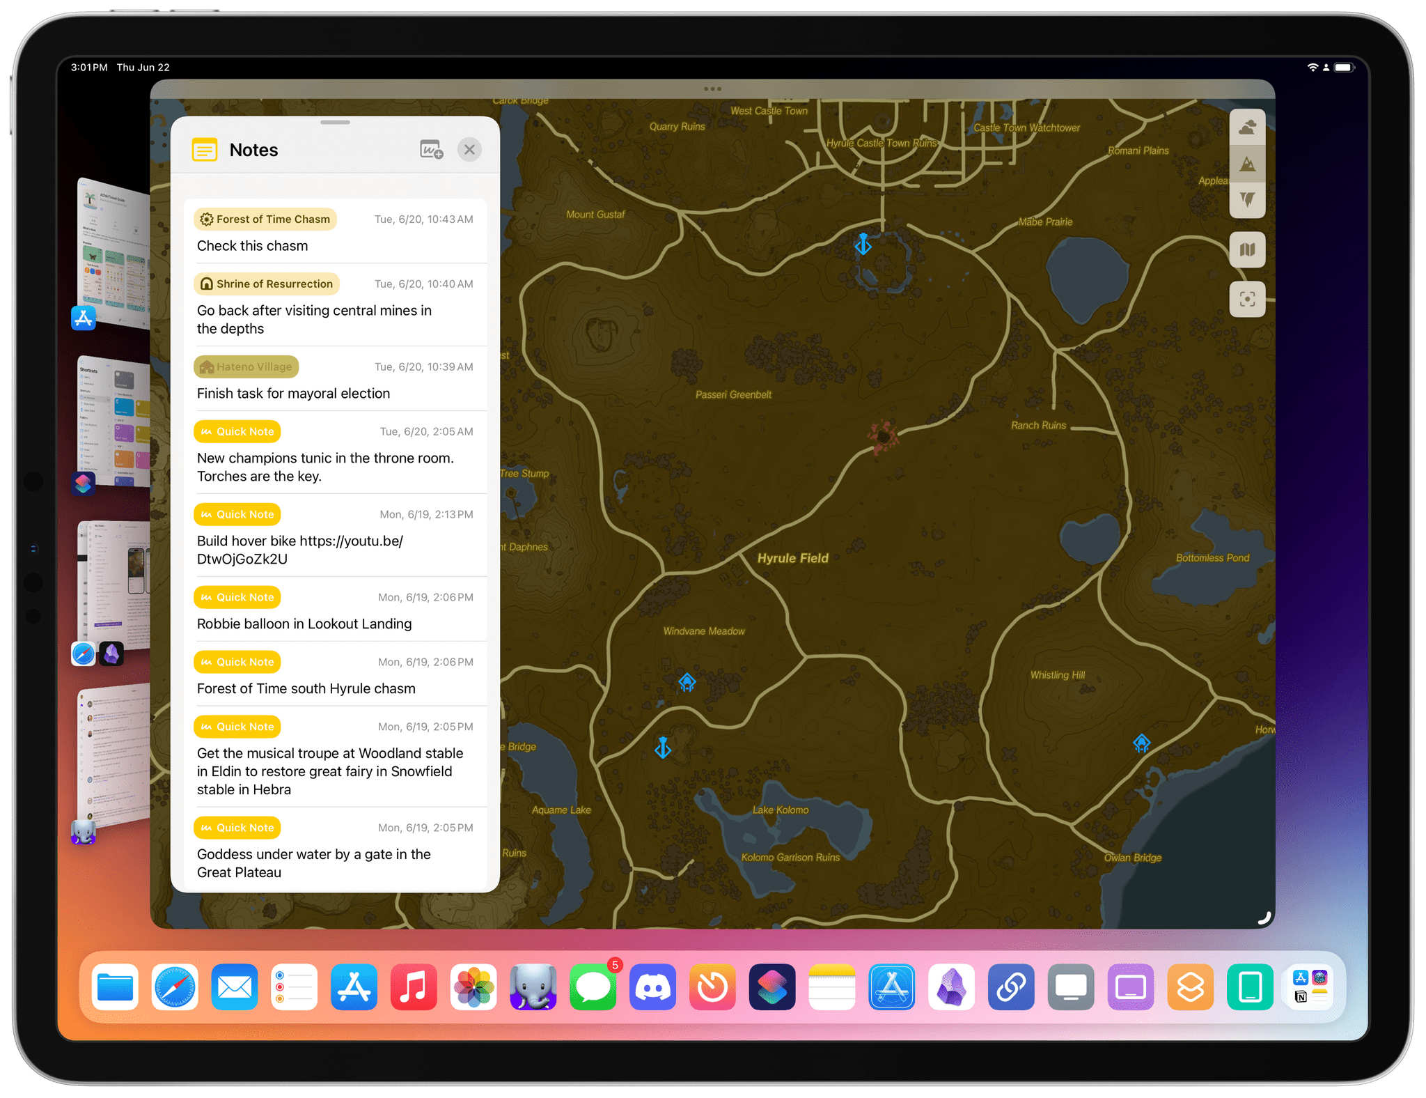
Task: Tap the shrine marker south of Whistling Hill
Action: (x=1141, y=743)
